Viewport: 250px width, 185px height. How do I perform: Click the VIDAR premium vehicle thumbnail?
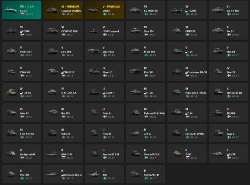click(x=104, y=10)
